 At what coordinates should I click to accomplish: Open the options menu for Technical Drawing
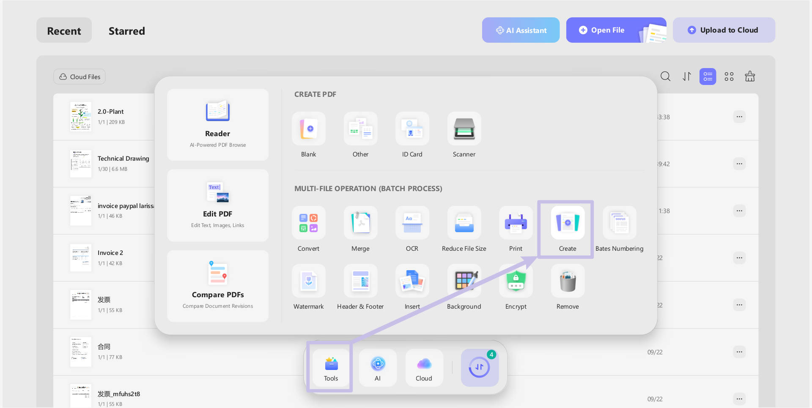pos(739,164)
